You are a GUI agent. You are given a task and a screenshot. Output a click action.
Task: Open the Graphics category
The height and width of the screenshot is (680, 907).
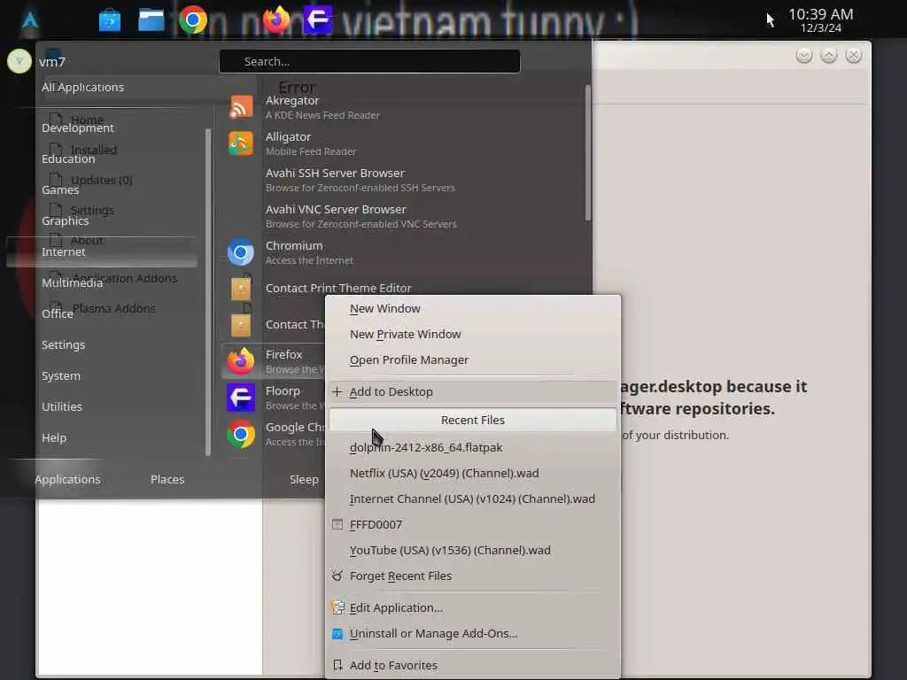[x=66, y=220]
